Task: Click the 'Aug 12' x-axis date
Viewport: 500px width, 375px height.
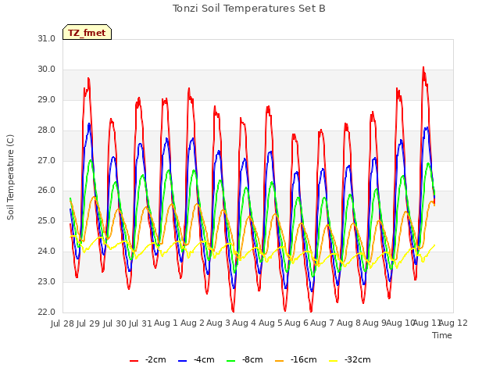Action: click(454, 323)
